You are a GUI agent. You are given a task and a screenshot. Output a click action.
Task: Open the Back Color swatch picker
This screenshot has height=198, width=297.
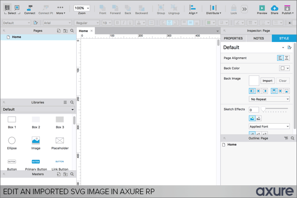click(x=284, y=68)
